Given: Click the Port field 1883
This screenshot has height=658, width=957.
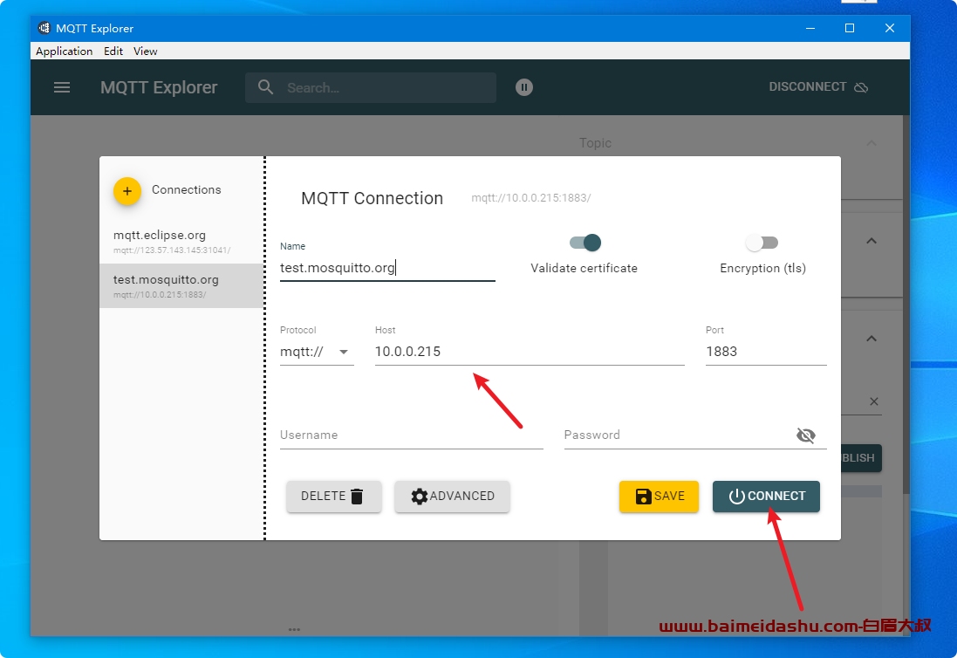Looking at the screenshot, I should pyautogui.click(x=766, y=353).
